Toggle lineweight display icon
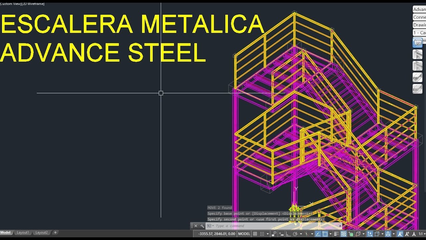Viewport: 426px width, 240px height. point(336,234)
